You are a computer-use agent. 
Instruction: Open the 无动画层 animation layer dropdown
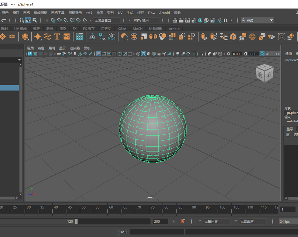(x=252, y=221)
